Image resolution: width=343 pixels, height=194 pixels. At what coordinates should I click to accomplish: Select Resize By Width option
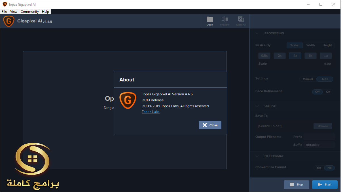pos(310,45)
